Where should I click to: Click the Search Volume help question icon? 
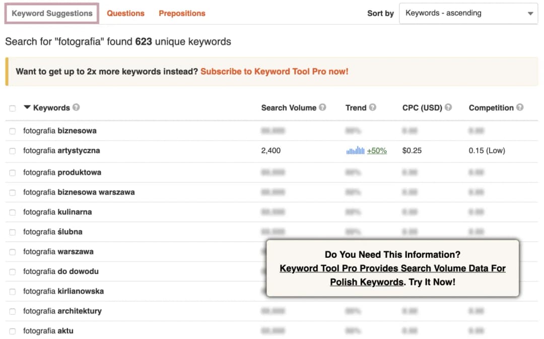(322, 107)
